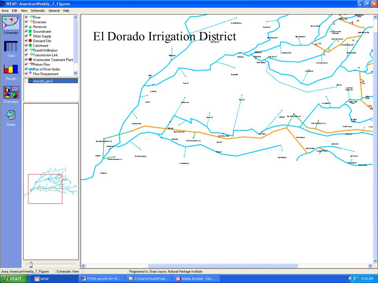The height and width of the screenshot is (283, 378).
Task: Toggle the Diversion checkbox
Action: click(x=26, y=22)
